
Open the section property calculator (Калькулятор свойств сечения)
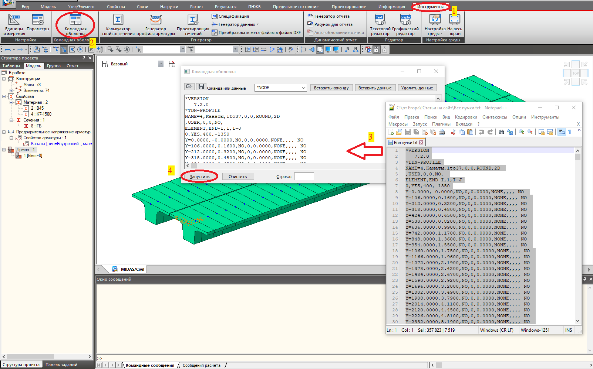(x=118, y=24)
